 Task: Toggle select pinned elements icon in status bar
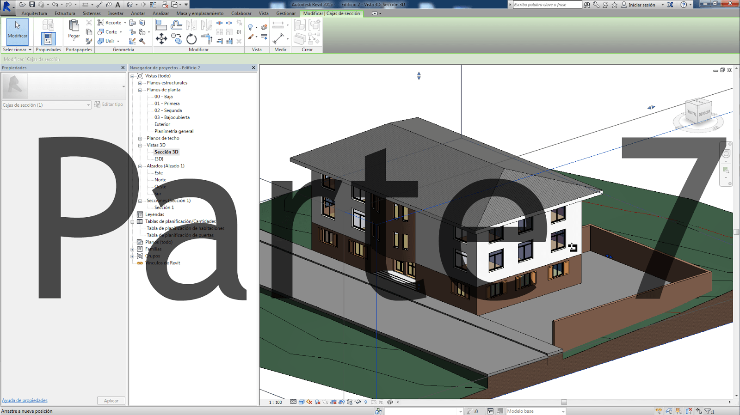(678, 411)
